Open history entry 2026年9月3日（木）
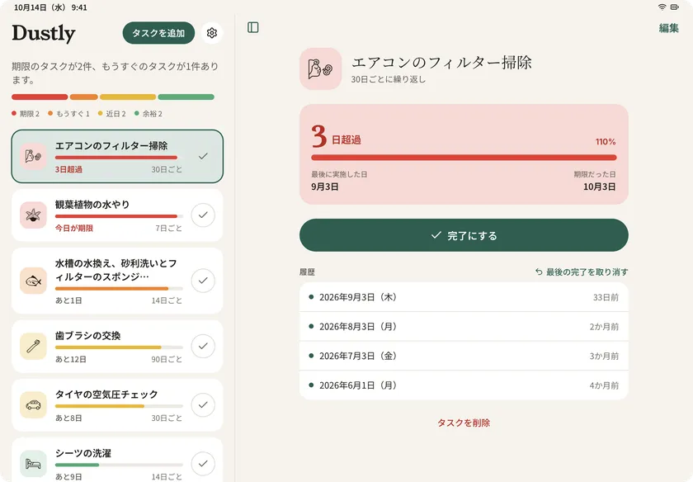 click(464, 297)
